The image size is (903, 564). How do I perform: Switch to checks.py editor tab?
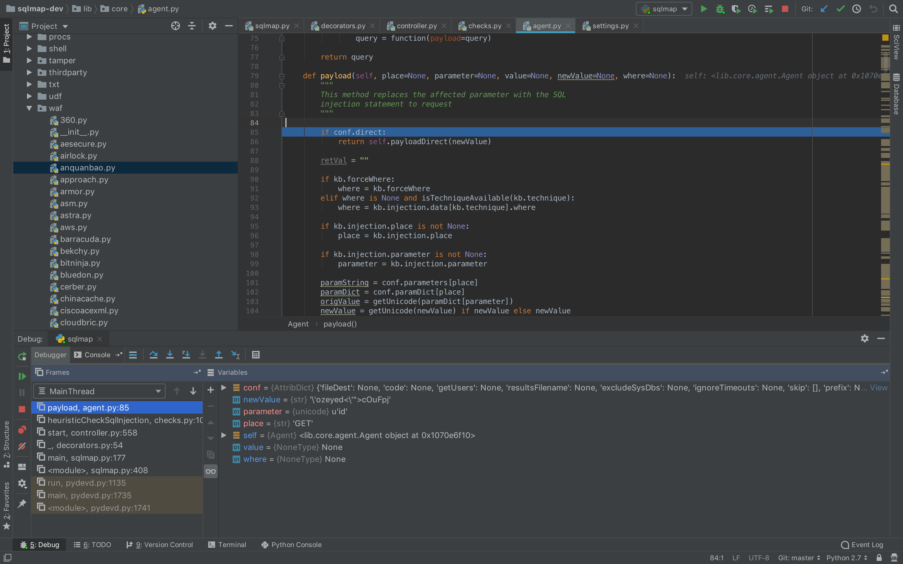(484, 26)
